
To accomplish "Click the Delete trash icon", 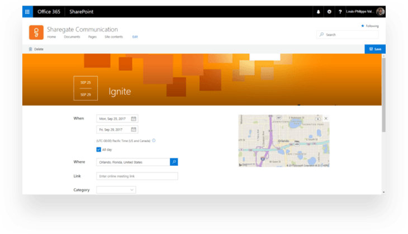I will (x=30, y=49).
